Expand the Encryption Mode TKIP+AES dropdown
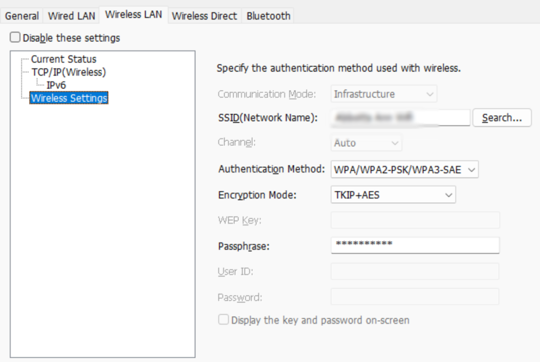 click(x=393, y=195)
